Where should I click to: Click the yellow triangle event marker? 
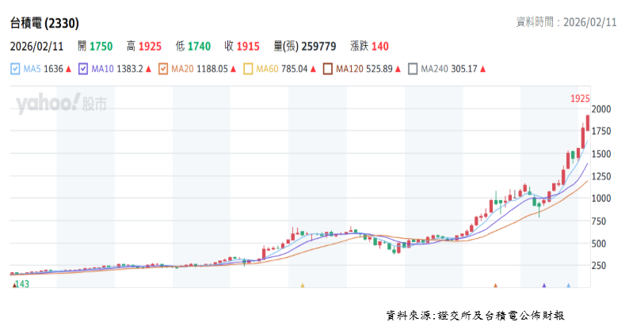coord(302,285)
